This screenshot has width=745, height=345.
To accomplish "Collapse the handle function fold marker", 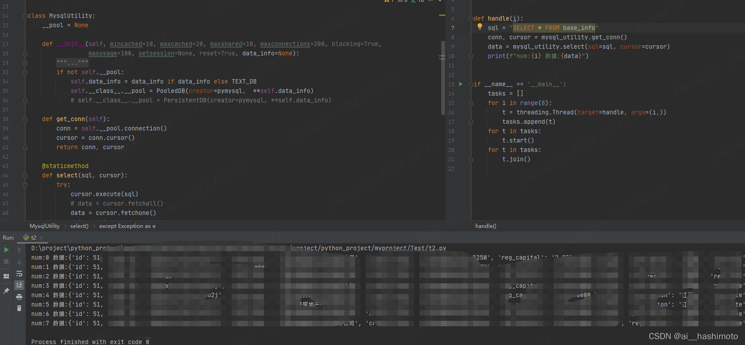I will click(x=471, y=19).
